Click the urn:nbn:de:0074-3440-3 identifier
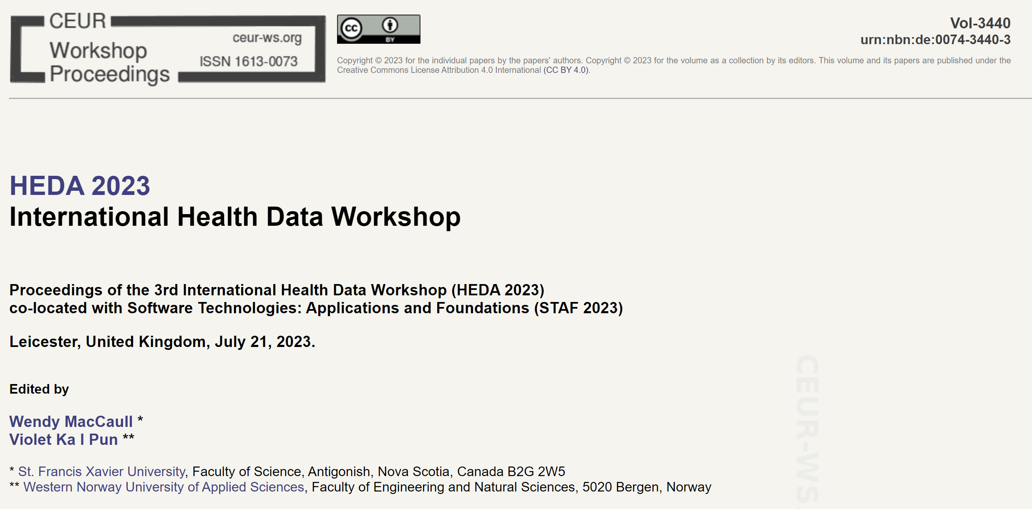This screenshot has height=509, width=1032. [x=935, y=40]
